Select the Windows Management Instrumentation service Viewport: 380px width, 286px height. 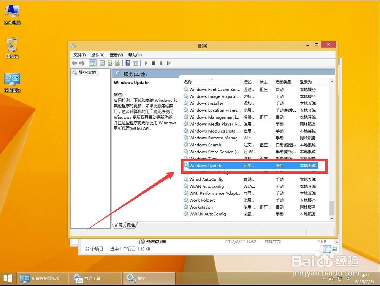250,117
